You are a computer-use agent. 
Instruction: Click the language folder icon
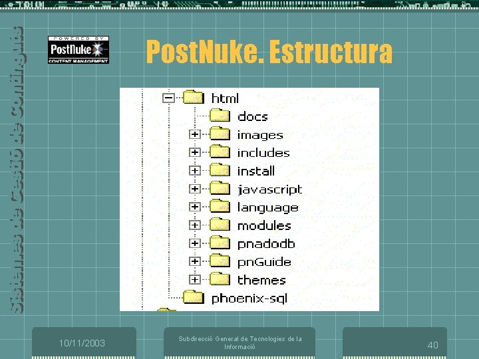[x=220, y=205]
